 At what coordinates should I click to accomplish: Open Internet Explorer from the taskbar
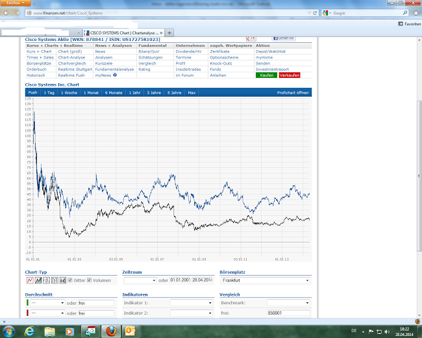coord(31,330)
